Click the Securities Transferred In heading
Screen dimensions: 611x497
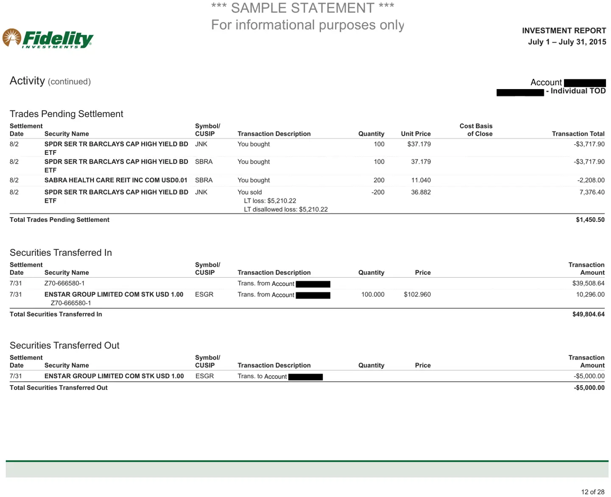coord(61,253)
